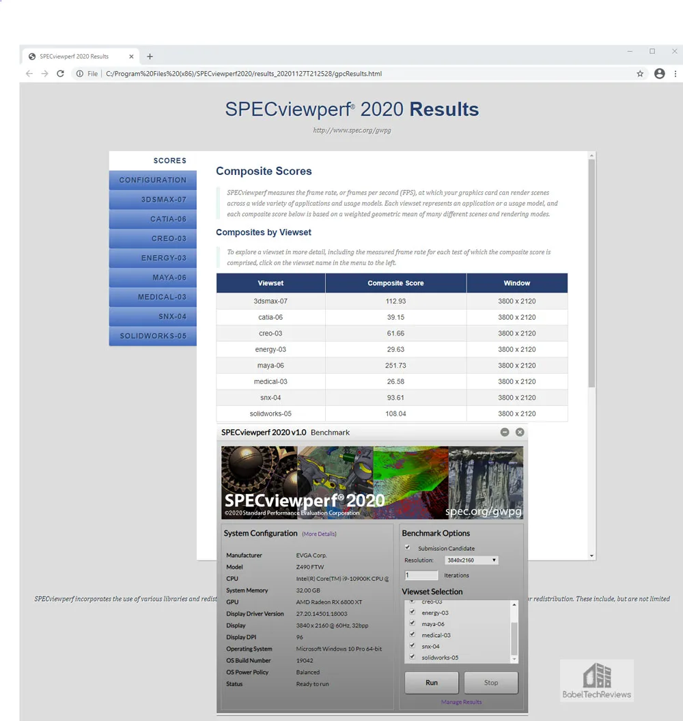Uncheck the medical-03 viewset checkbox

click(413, 634)
